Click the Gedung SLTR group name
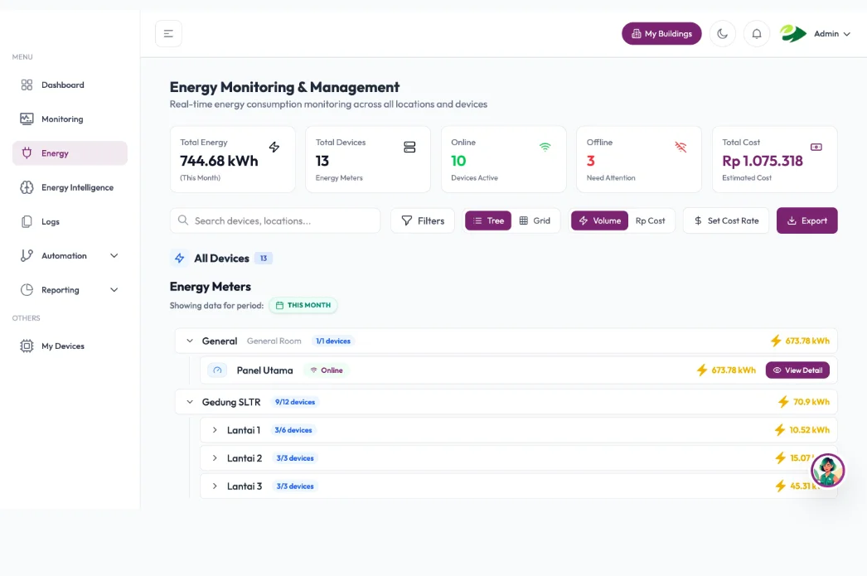 [x=231, y=402]
